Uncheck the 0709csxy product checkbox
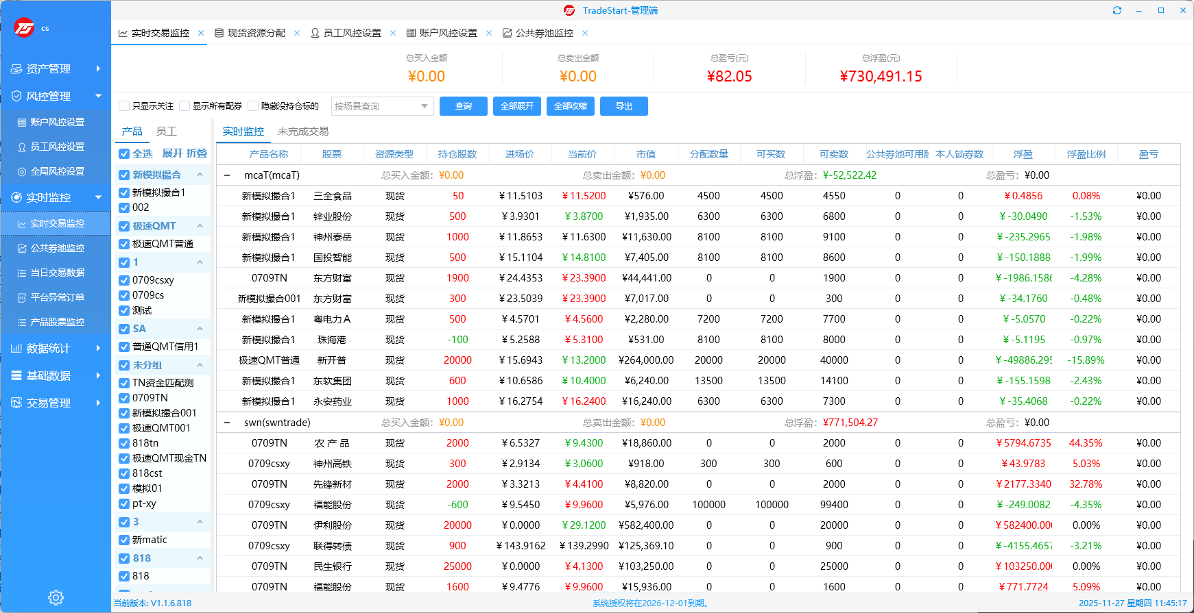 click(x=124, y=280)
